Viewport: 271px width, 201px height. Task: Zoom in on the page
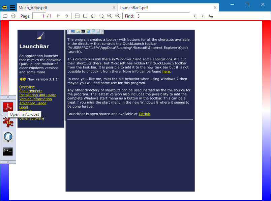click(118, 16)
